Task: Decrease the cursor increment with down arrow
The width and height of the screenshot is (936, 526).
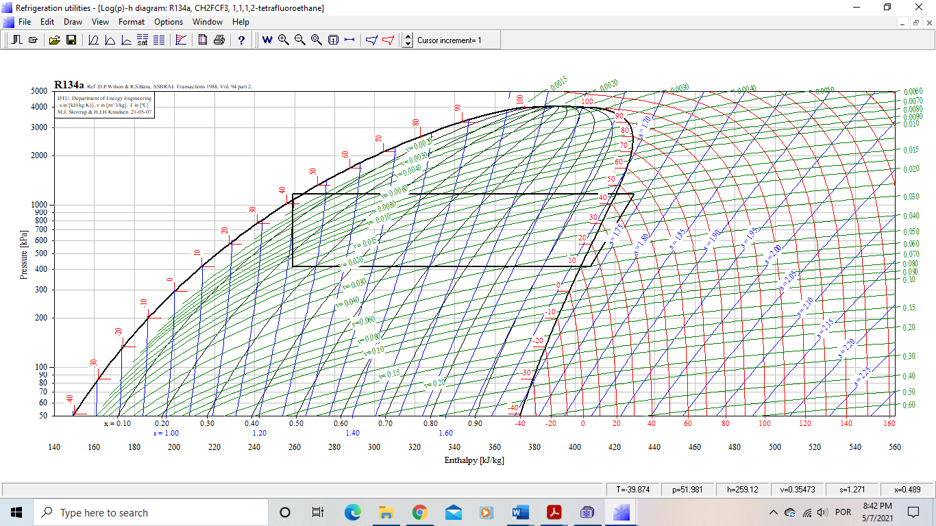Action: tap(408, 44)
